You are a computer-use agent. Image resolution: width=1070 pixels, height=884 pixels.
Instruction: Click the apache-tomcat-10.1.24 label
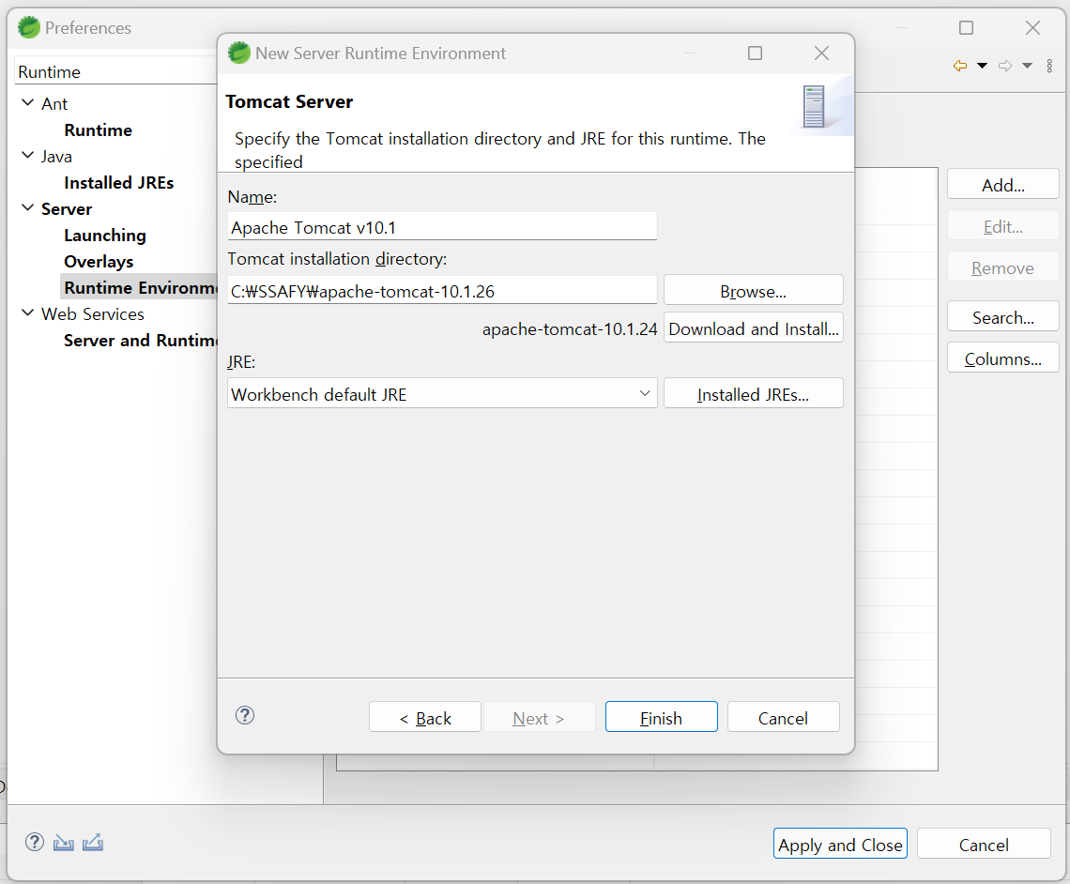pyautogui.click(x=570, y=328)
